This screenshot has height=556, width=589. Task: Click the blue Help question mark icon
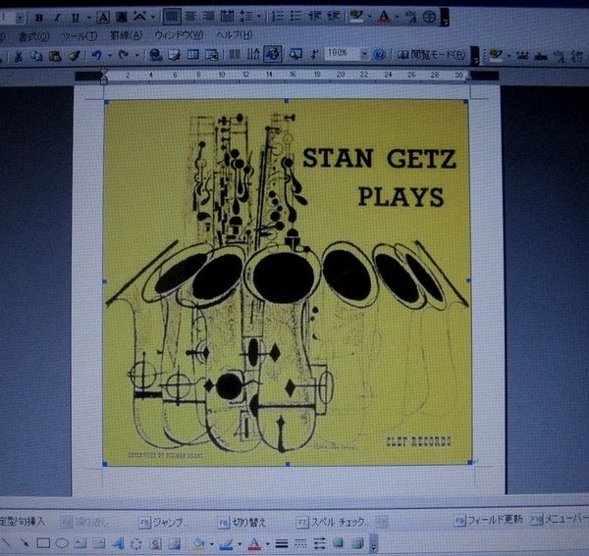pos(379,54)
